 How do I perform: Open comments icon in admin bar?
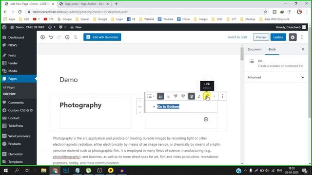[62, 27]
